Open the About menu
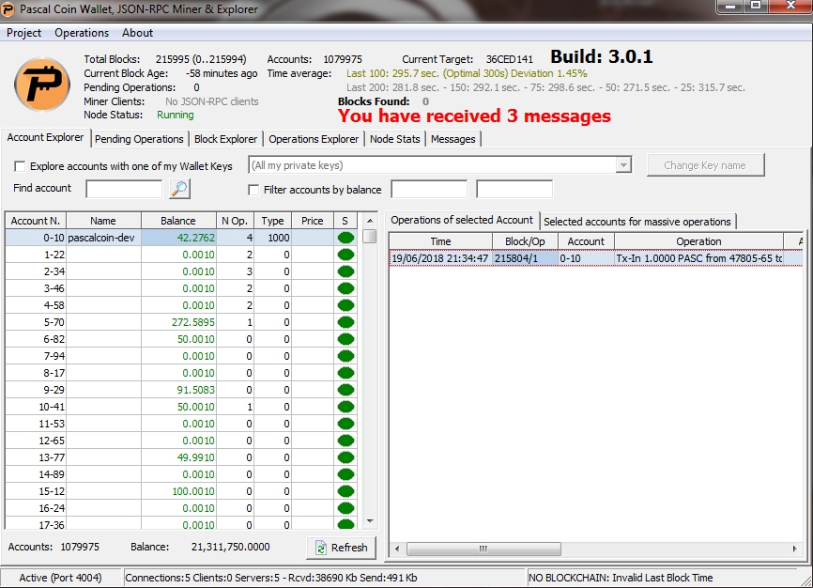 click(137, 33)
